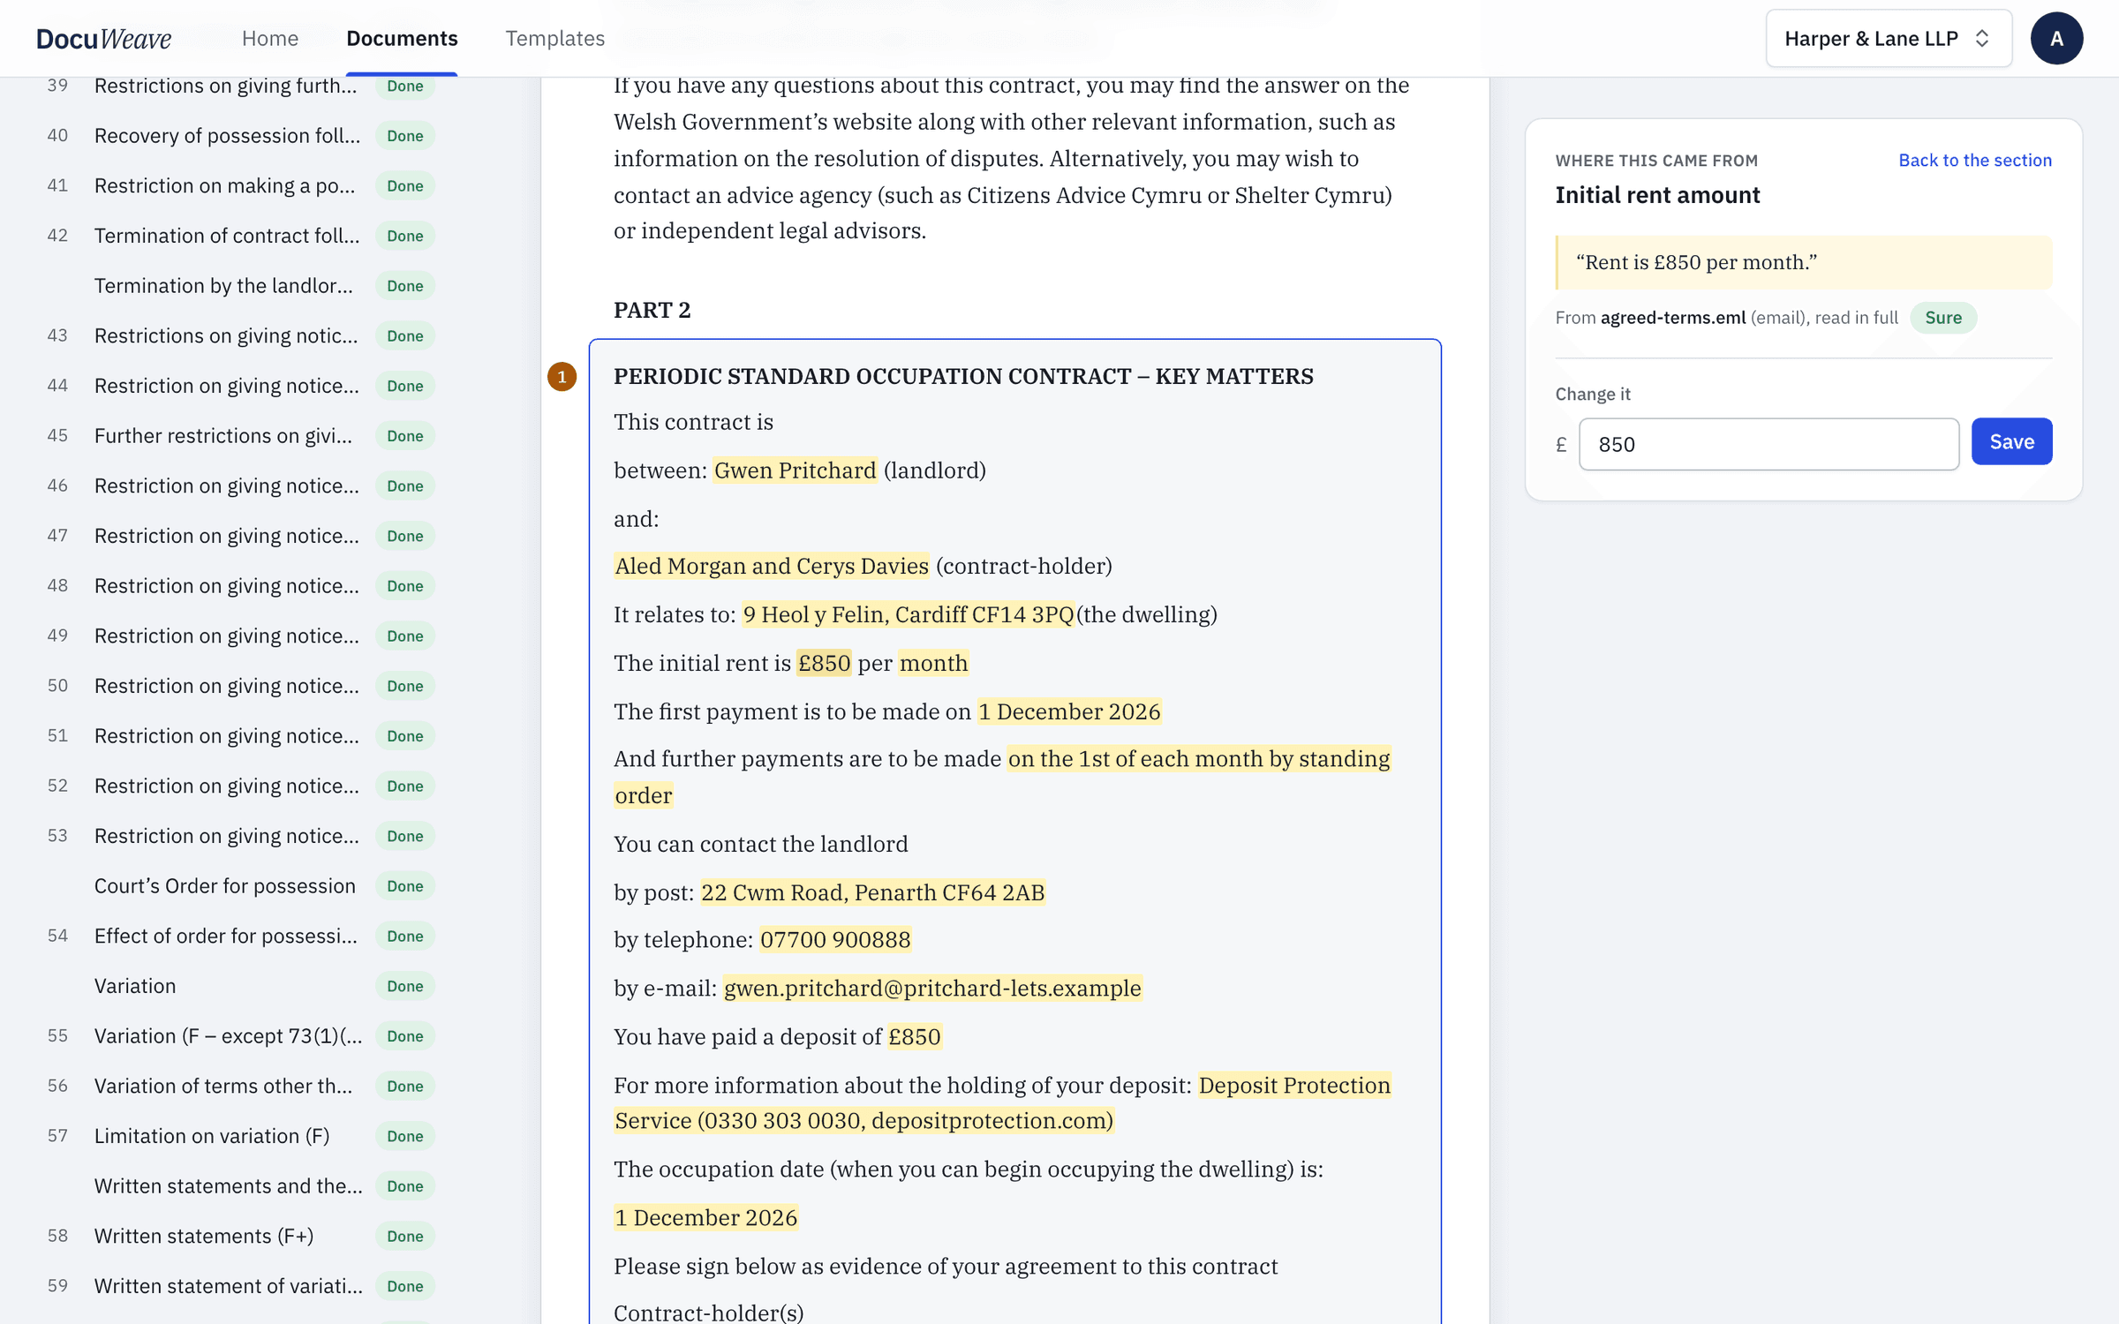Save the changed rent amount

pos(2011,441)
